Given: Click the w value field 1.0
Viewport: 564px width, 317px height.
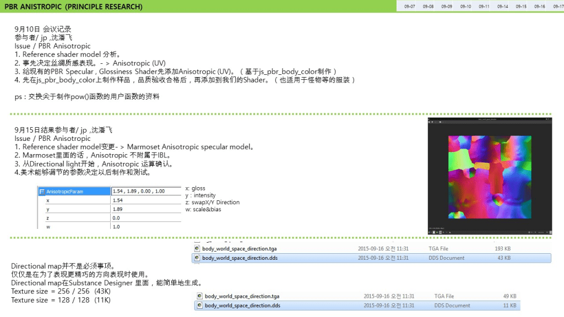Looking at the screenshot, I should [x=145, y=226].
